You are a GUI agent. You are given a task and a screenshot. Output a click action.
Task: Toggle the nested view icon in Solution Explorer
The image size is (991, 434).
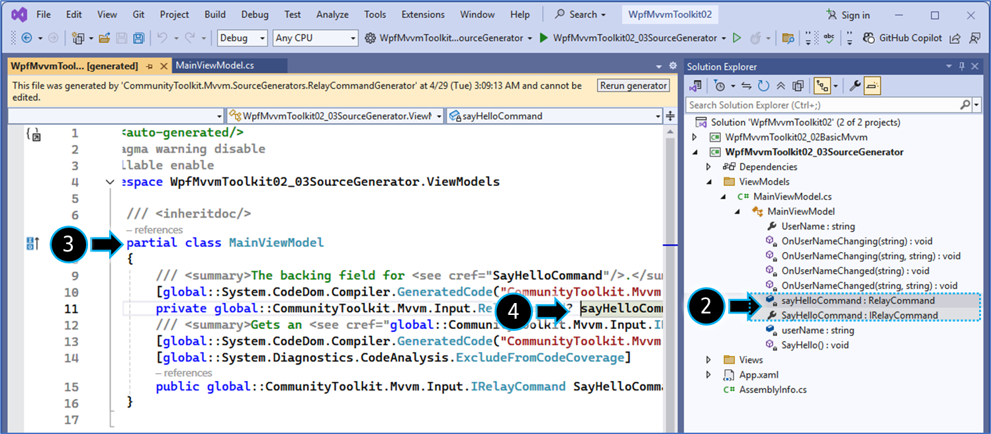[822, 85]
